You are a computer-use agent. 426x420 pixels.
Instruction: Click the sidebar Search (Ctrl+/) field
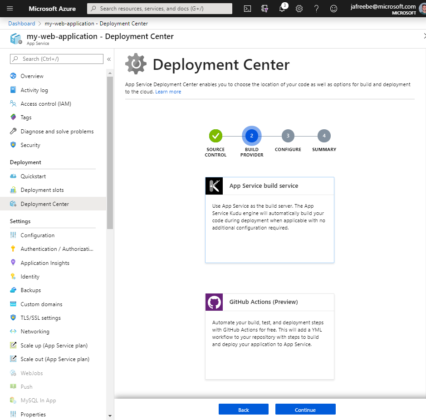tap(61, 59)
